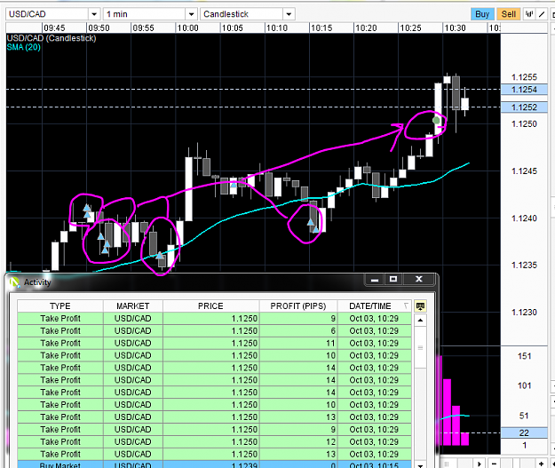Select the Buy Market row in Activity
This screenshot has width=555, height=468.
pos(214,464)
